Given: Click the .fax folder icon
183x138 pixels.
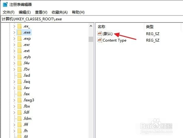Looking at the screenshot, I should point(19,94).
